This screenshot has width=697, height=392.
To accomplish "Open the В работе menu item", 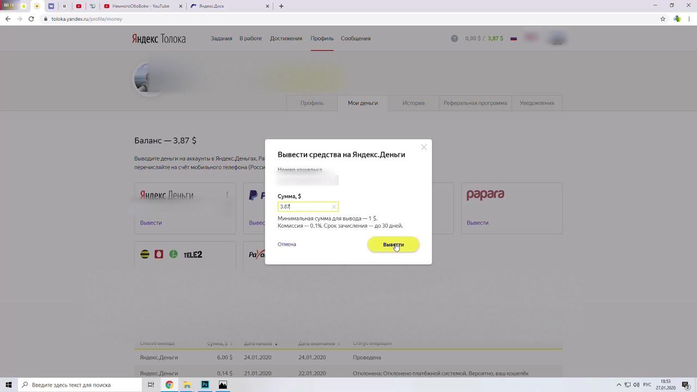I will click(x=250, y=38).
